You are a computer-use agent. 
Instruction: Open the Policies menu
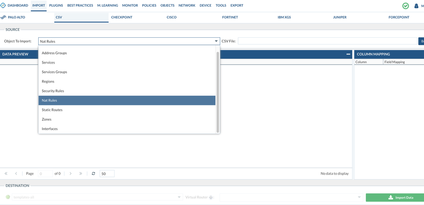click(149, 6)
